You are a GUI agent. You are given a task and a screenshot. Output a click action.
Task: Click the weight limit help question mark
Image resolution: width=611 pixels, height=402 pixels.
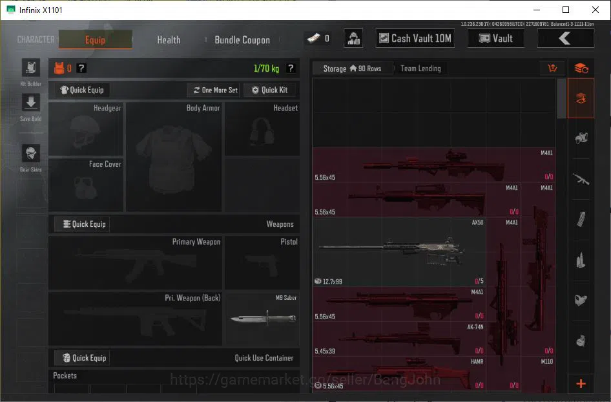point(290,69)
